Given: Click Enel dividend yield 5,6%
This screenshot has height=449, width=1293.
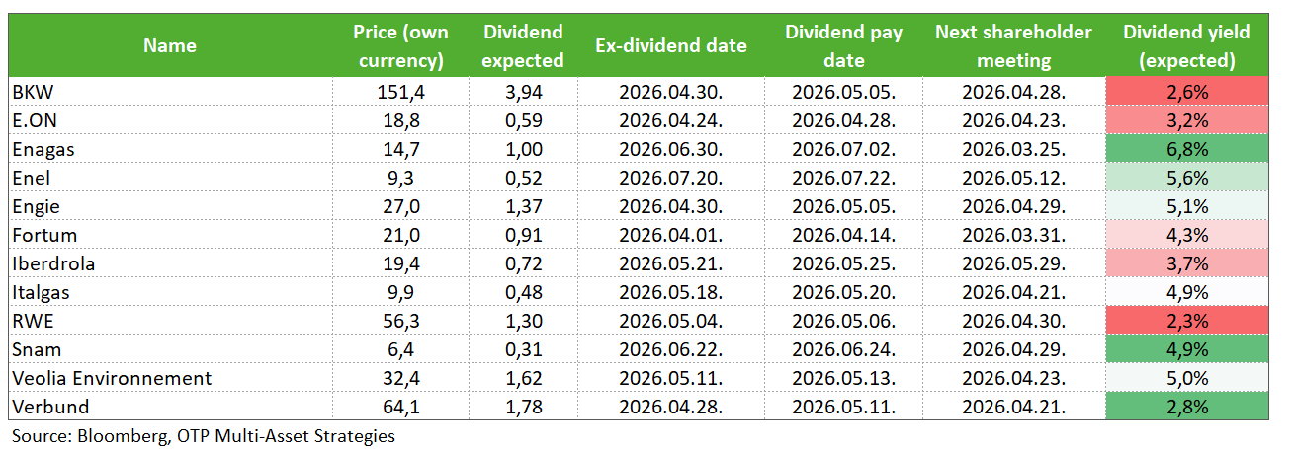Looking at the screenshot, I should [x=1186, y=178].
